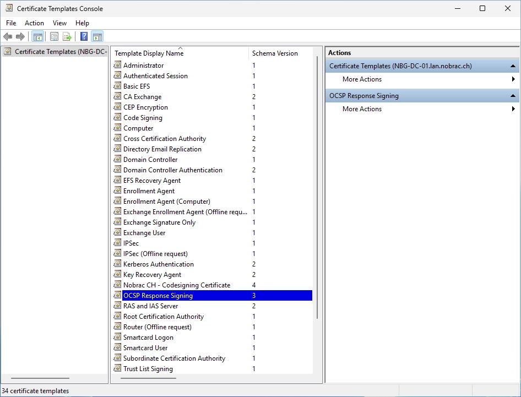This screenshot has height=397, width=521.
Task: Click the Back arrow toolbar icon
Action: click(8, 36)
